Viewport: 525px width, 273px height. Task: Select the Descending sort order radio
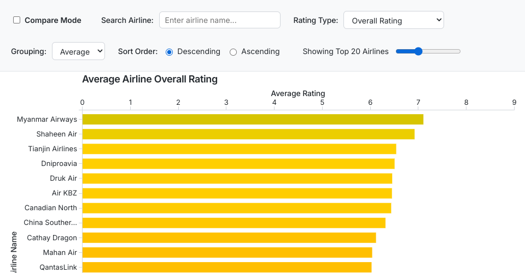(x=170, y=52)
